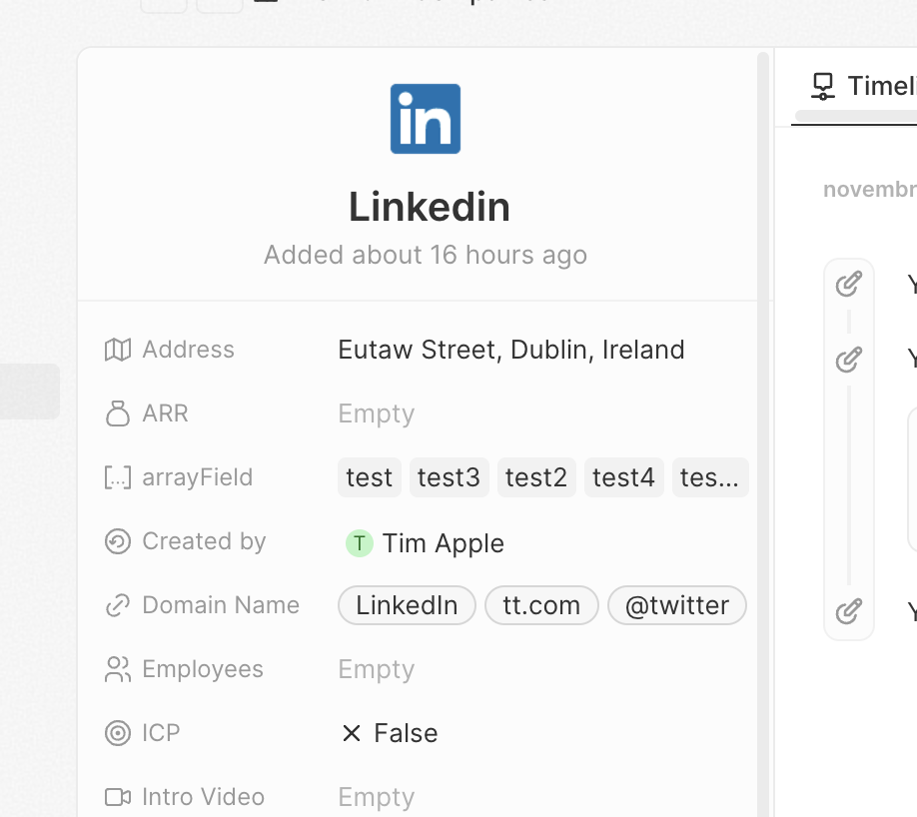Click the LinkedIn company logo
The image size is (917, 817).
click(x=426, y=119)
